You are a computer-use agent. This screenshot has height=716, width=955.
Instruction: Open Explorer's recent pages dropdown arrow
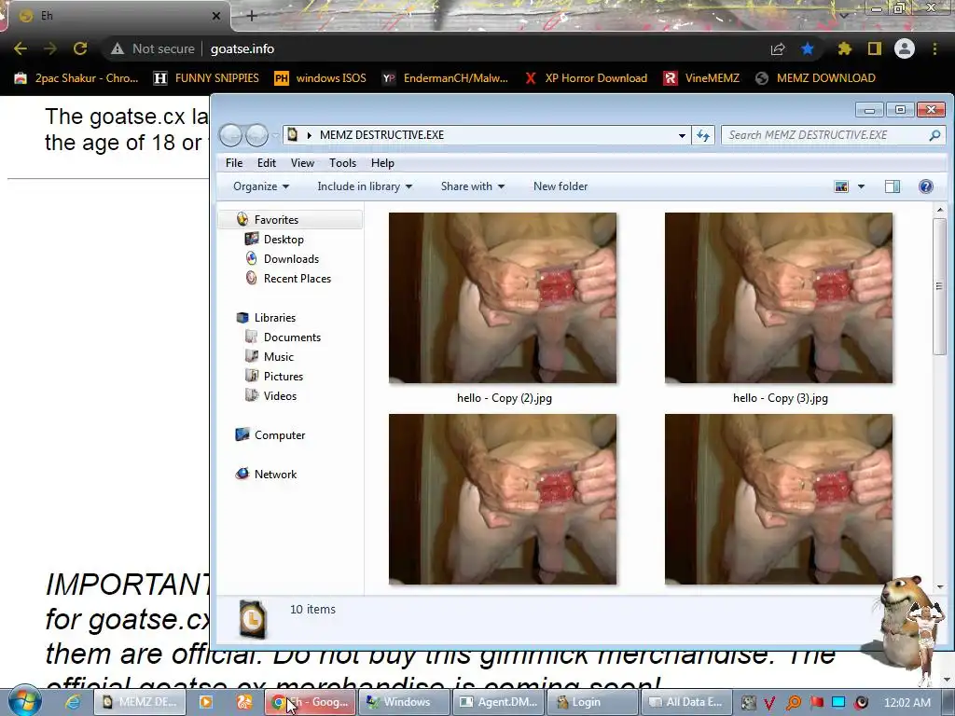click(274, 135)
